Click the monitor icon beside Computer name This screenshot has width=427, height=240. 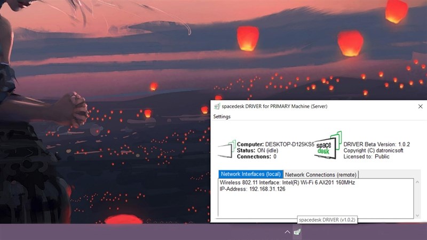226,149
